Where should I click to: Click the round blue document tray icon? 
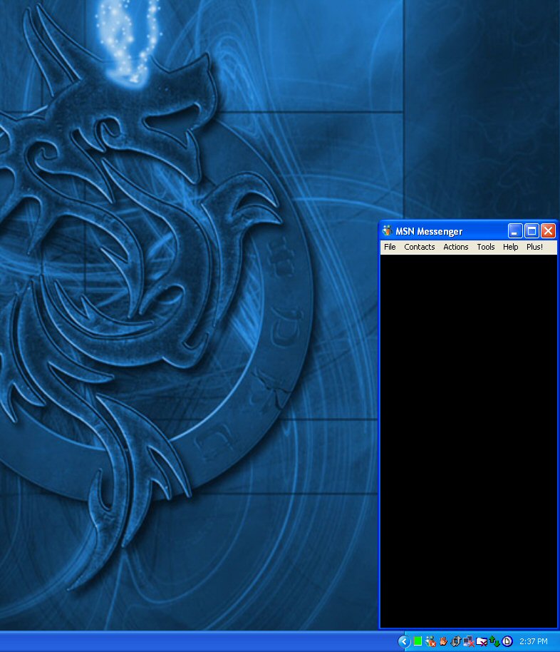(507, 641)
